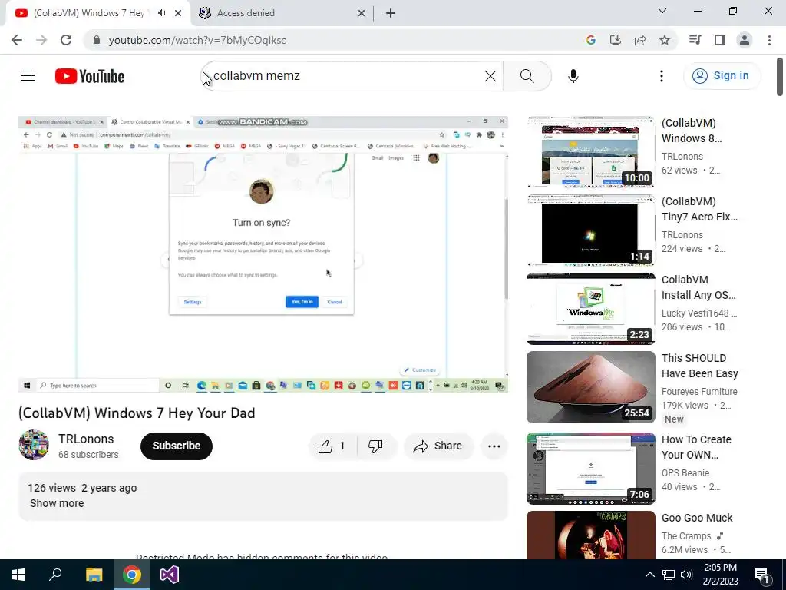Expand description with Show more

57,503
